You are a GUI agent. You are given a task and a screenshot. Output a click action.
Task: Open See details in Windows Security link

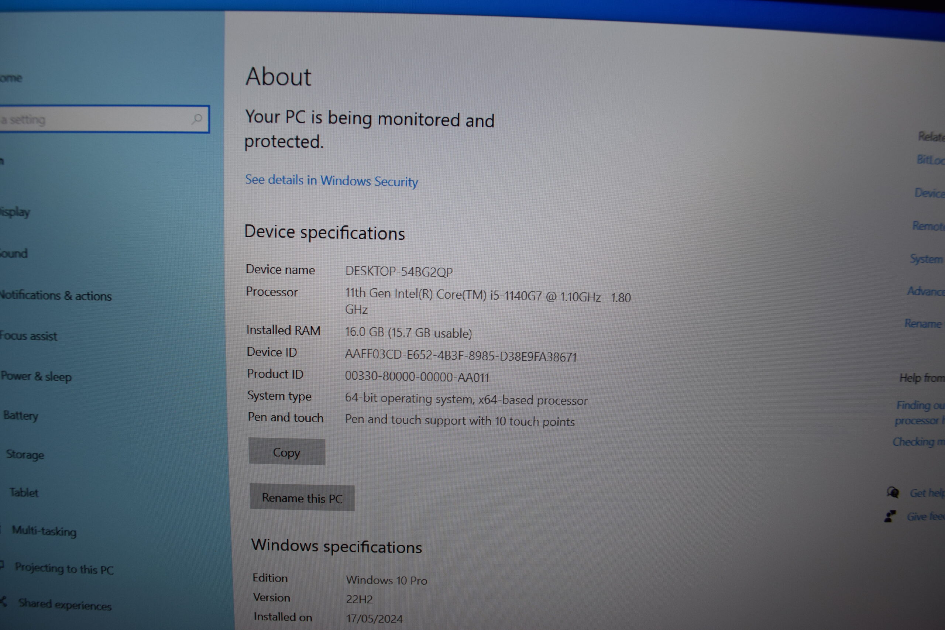(331, 181)
